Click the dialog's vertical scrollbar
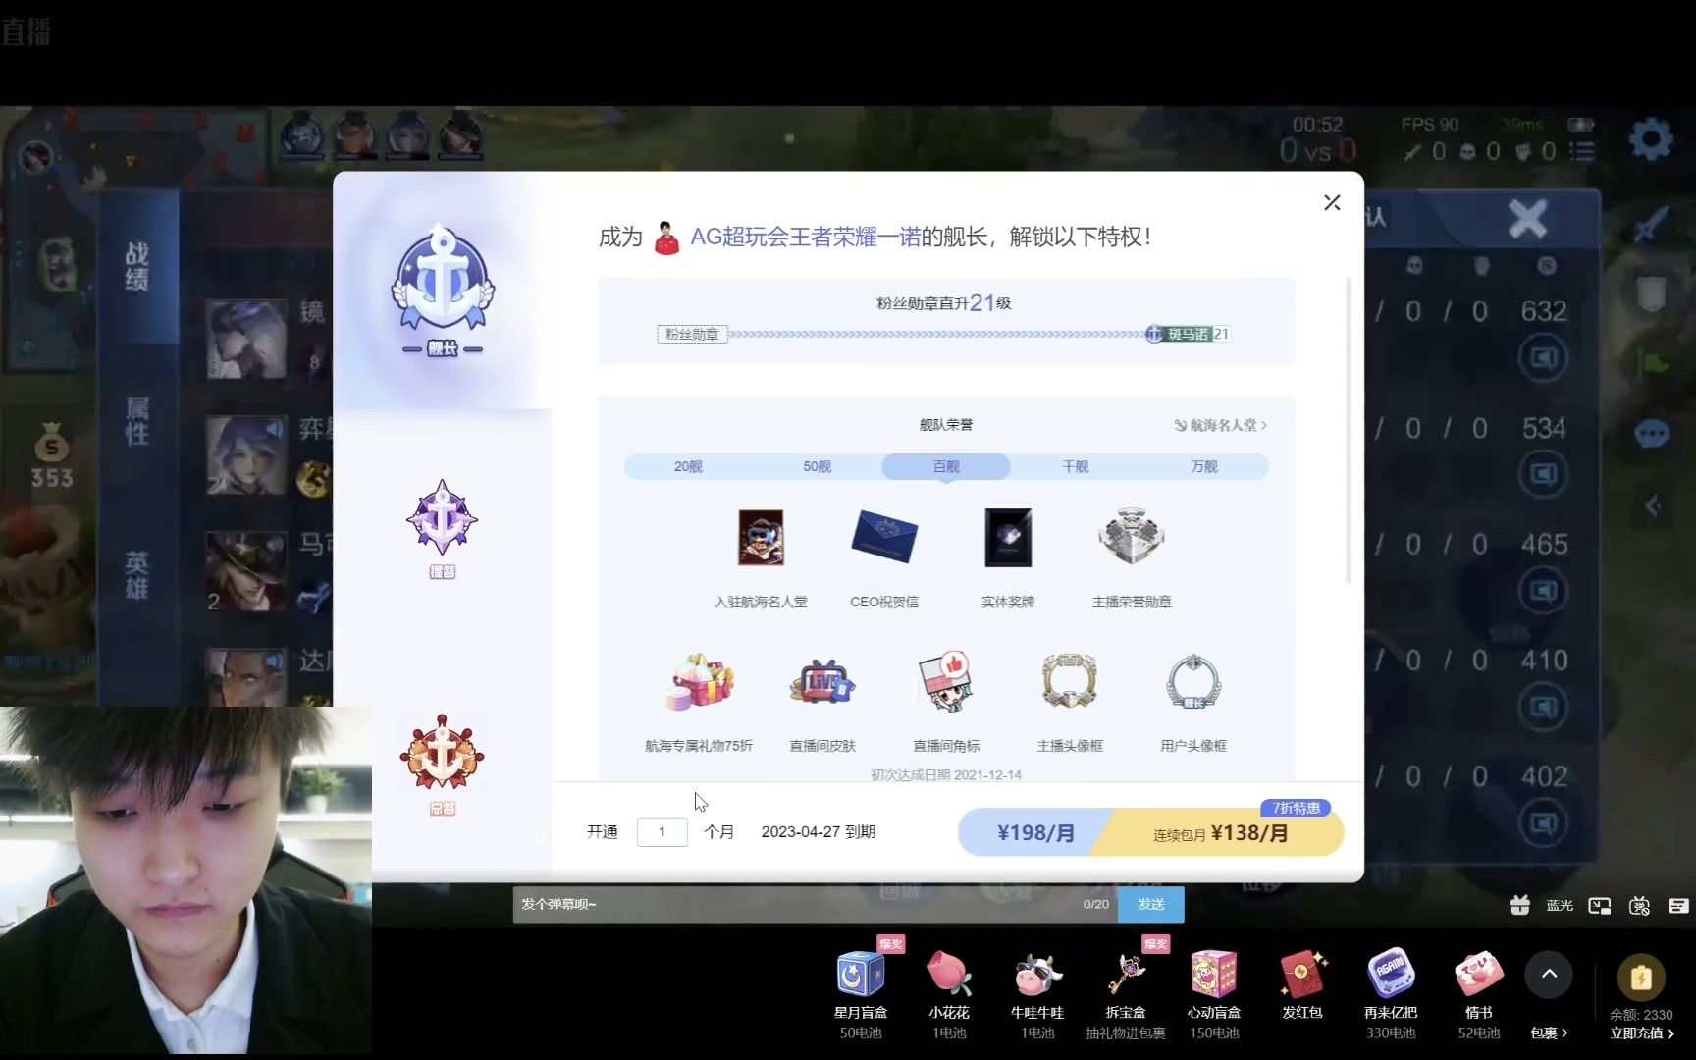 point(1349,432)
